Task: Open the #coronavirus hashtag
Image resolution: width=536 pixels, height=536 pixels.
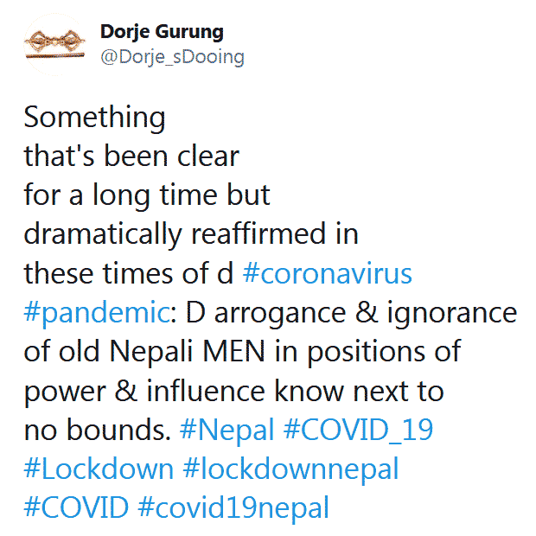Action: coord(327,273)
